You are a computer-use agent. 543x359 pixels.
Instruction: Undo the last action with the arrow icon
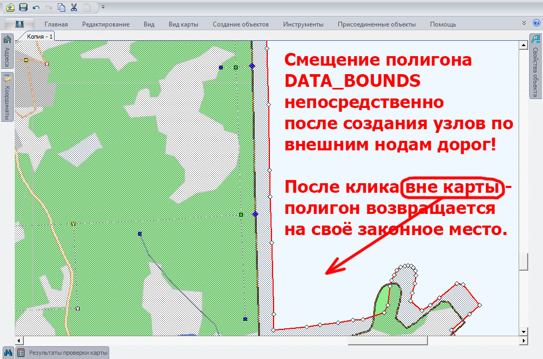pyautogui.click(x=36, y=7)
